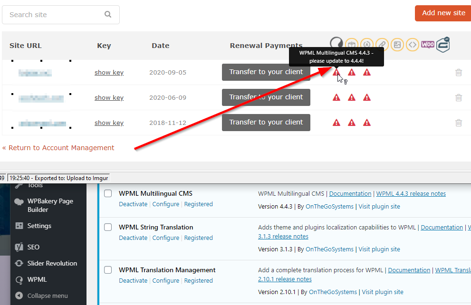Click OnTheGoSystems beside Version 4.4.3
The height and width of the screenshot is (305, 471).
(x=329, y=207)
